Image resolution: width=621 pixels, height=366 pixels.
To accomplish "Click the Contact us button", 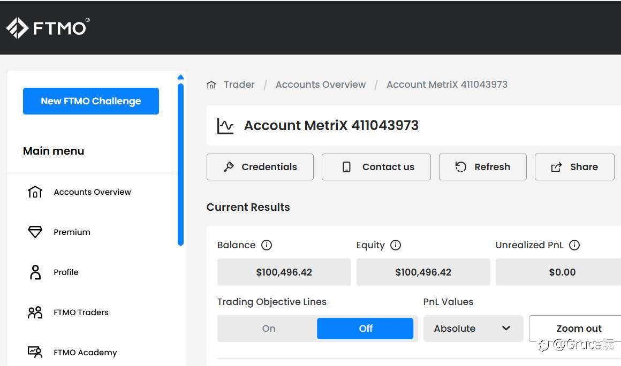I will 376,167.
